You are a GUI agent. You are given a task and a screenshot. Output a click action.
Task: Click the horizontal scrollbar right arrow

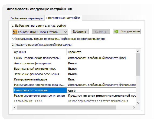pyautogui.click(x=134, y=108)
